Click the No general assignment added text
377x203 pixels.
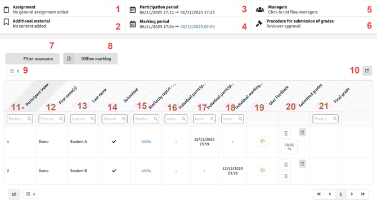(41, 12)
